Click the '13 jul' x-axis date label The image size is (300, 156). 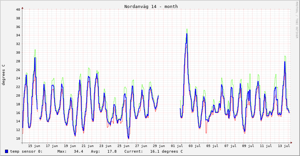tap(284, 146)
